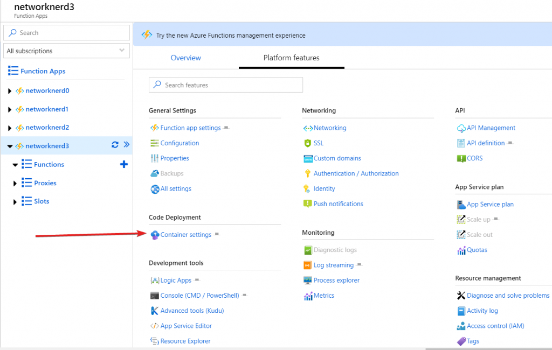Collapse the networknerd3 tree node
The height and width of the screenshot is (350, 552).
(10, 146)
